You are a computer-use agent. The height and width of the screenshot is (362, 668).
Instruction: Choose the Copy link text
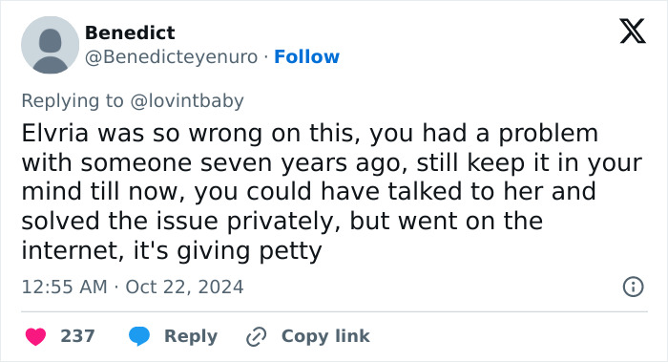325,336
